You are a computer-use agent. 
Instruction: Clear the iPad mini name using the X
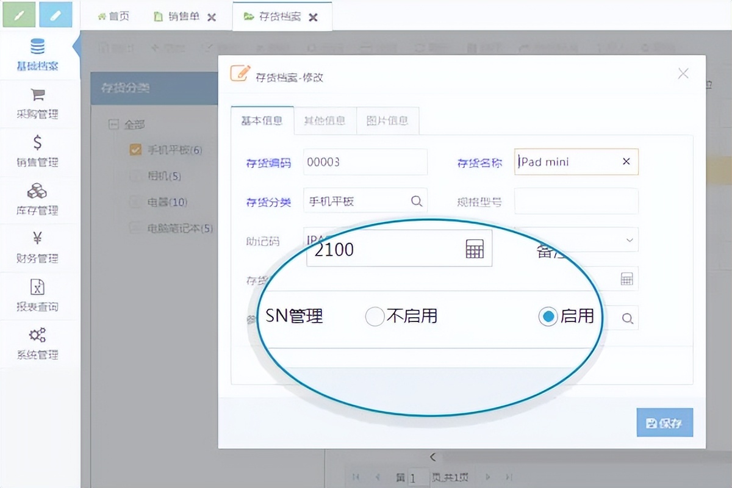[x=626, y=162]
